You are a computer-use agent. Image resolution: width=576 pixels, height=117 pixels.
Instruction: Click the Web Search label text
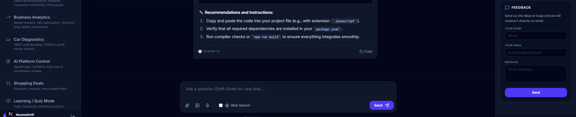pos(240,106)
